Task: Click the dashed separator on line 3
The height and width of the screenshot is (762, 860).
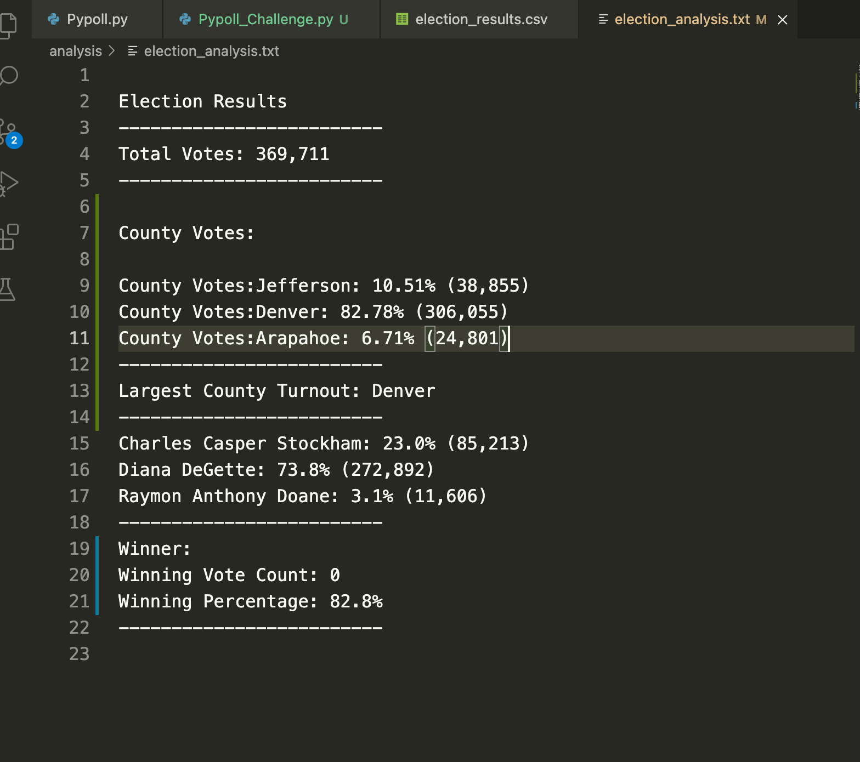Action: click(251, 128)
